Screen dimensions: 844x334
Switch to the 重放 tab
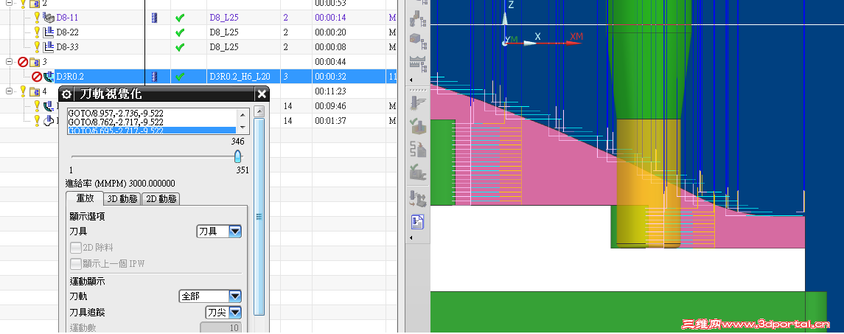[x=85, y=198]
